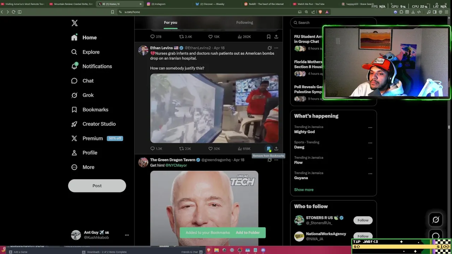Repost Ethan Levins' post showing 23K reposts

185,149
